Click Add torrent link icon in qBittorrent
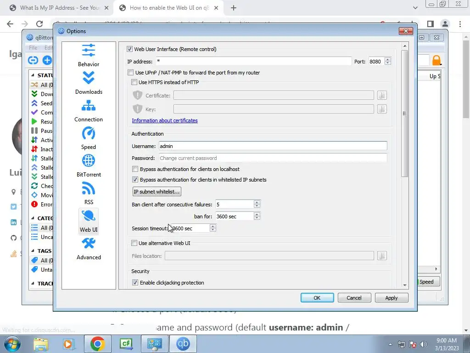Screen dimensions: 470x353 tap(33, 60)
